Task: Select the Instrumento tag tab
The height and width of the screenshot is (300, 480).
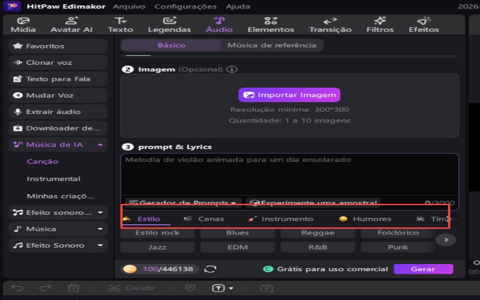Action: click(x=281, y=219)
